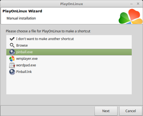
Task: Click the "Manual installation" subtitle text
Action: pos(21,18)
